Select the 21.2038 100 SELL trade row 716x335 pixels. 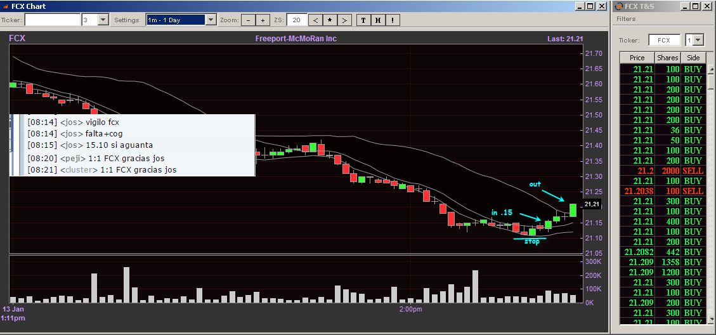pos(663,191)
